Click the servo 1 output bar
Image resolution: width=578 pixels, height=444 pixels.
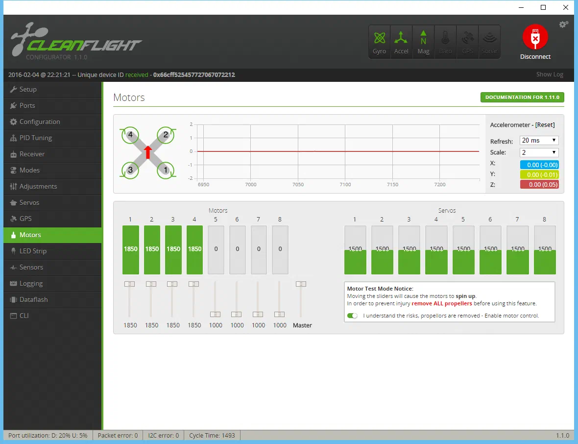[355, 250]
